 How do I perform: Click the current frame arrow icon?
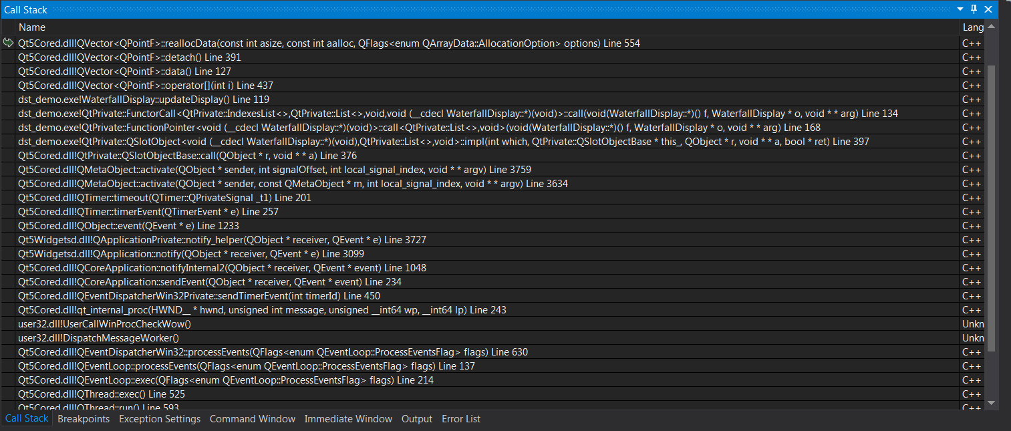point(8,43)
